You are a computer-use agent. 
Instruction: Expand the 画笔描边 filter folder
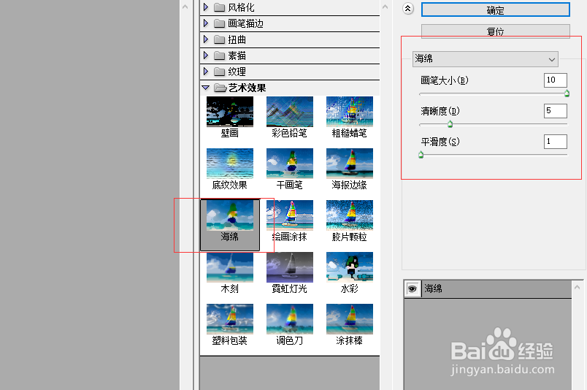(206, 23)
